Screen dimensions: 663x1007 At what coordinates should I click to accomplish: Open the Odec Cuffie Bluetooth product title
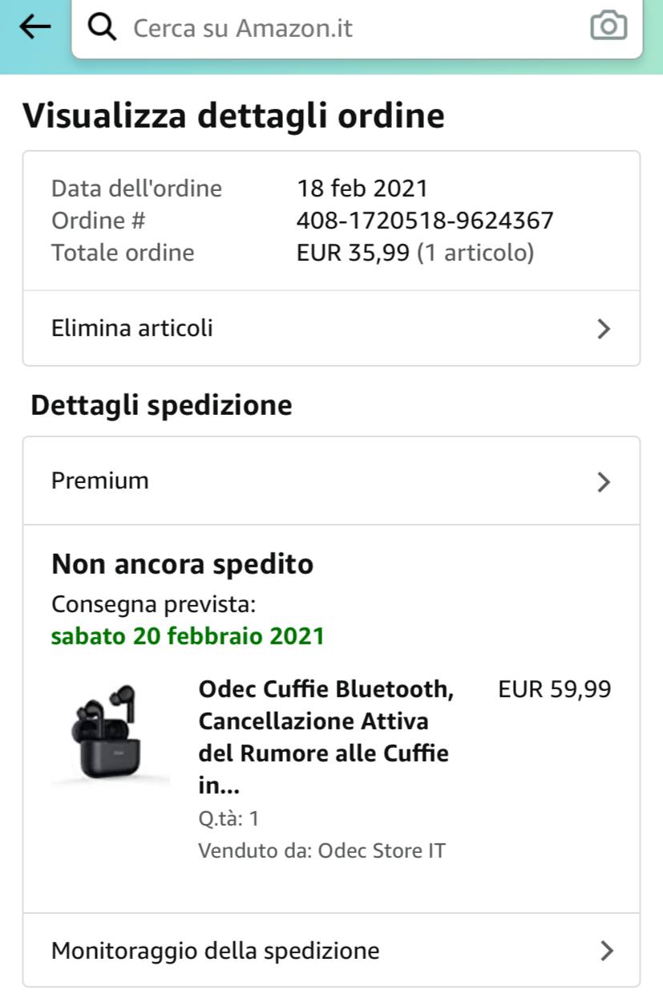pos(326,737)
